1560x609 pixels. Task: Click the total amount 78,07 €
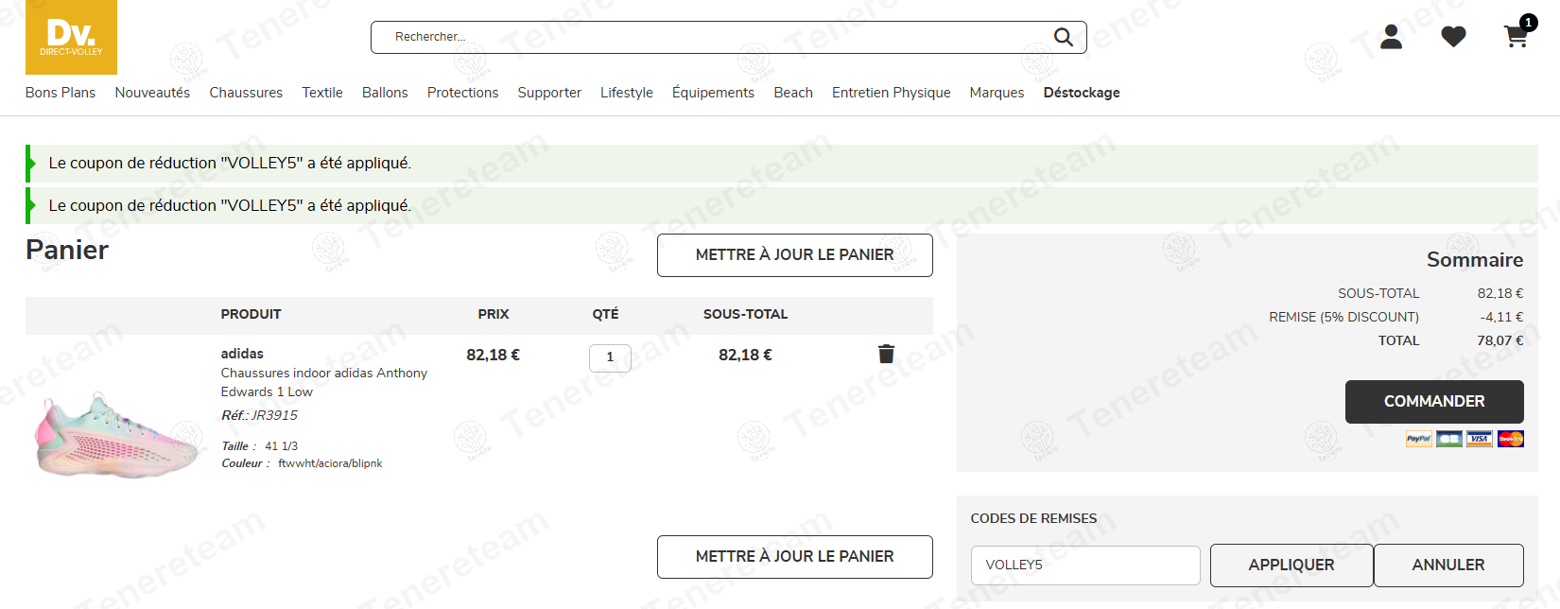1500,340
